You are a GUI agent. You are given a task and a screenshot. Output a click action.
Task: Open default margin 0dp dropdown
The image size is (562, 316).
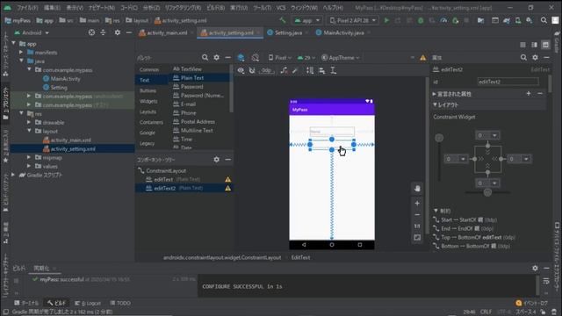(267, 70)
